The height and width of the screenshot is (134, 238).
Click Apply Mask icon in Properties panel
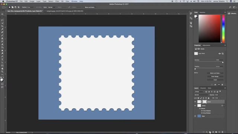click(215, 84)
